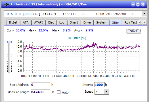Viewport: 149px width, 102px height.
Task: Click the Interval field showing 1000
Action: pyautogui.click(x=99, y=85)
